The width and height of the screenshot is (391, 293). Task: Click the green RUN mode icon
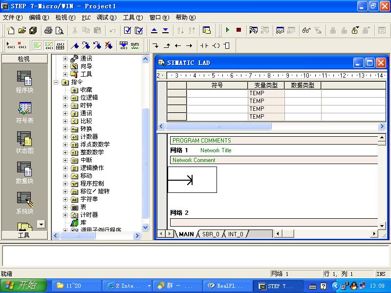227,30
